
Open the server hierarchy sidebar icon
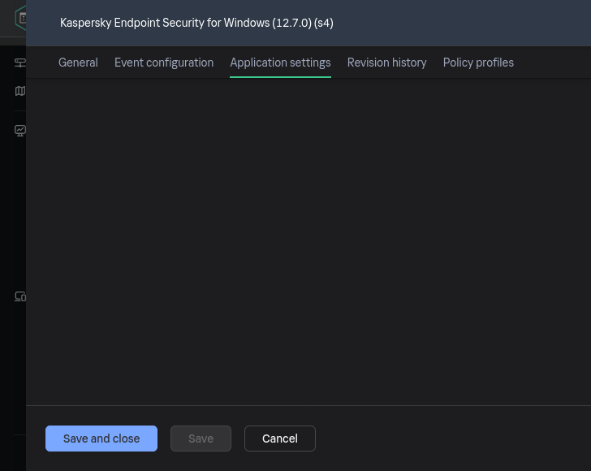point(20,63)
